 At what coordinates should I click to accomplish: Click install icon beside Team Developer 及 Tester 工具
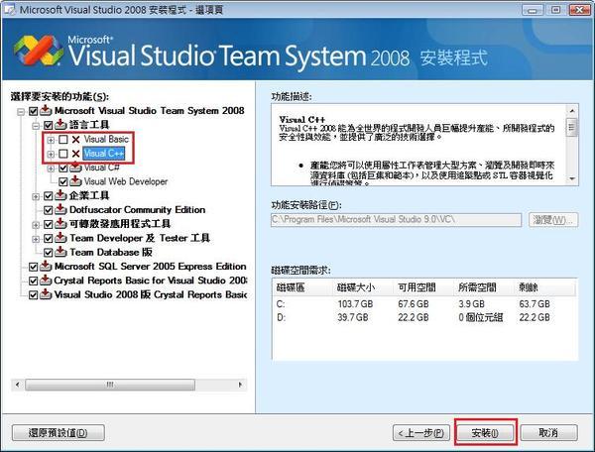60,238
